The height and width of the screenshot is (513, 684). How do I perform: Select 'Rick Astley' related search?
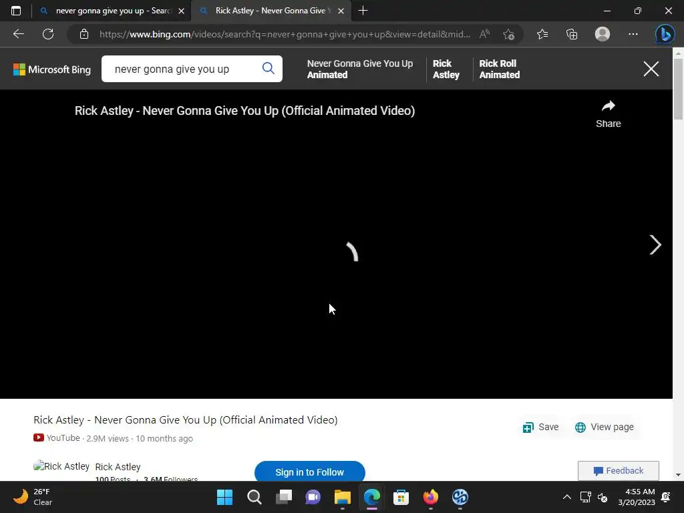pyautogui.click(x=446, y=69)
